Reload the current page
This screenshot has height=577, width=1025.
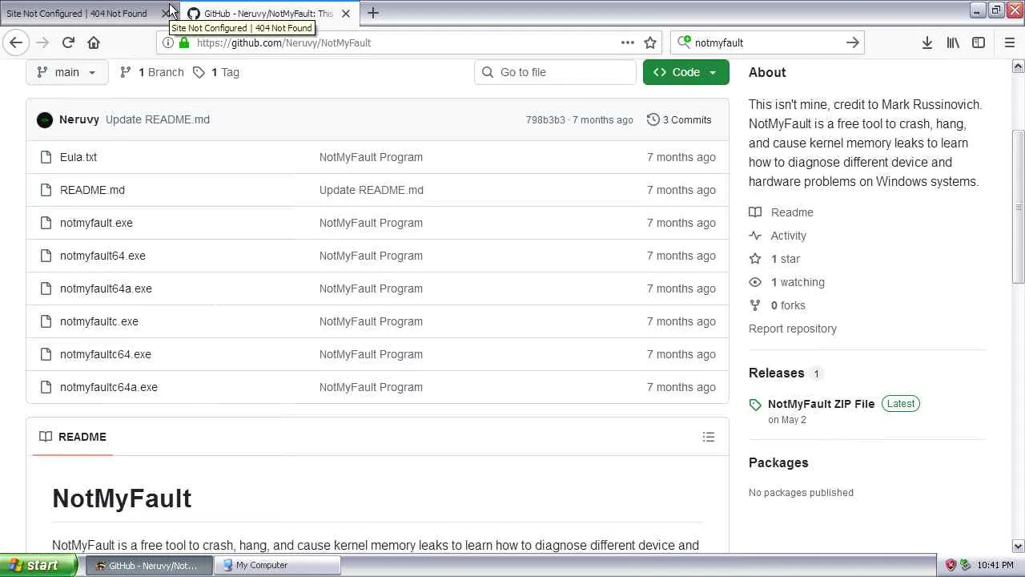click(68, 42)
